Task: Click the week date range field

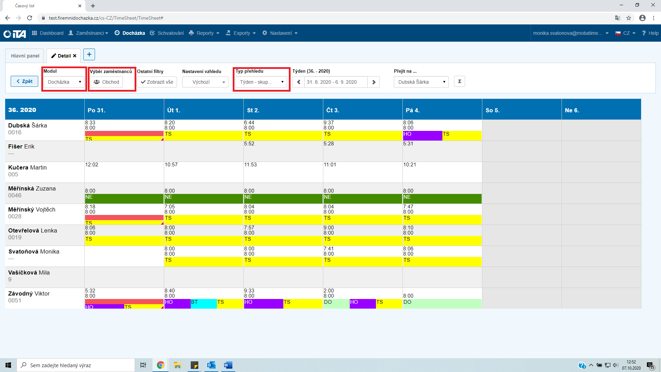Action: point(336,82)
